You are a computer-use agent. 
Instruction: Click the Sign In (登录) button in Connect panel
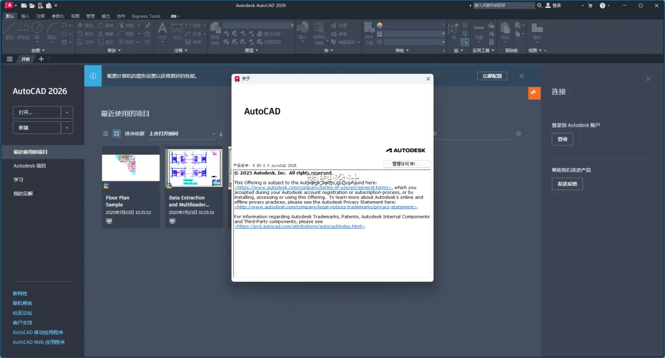[x=562, y=139]
